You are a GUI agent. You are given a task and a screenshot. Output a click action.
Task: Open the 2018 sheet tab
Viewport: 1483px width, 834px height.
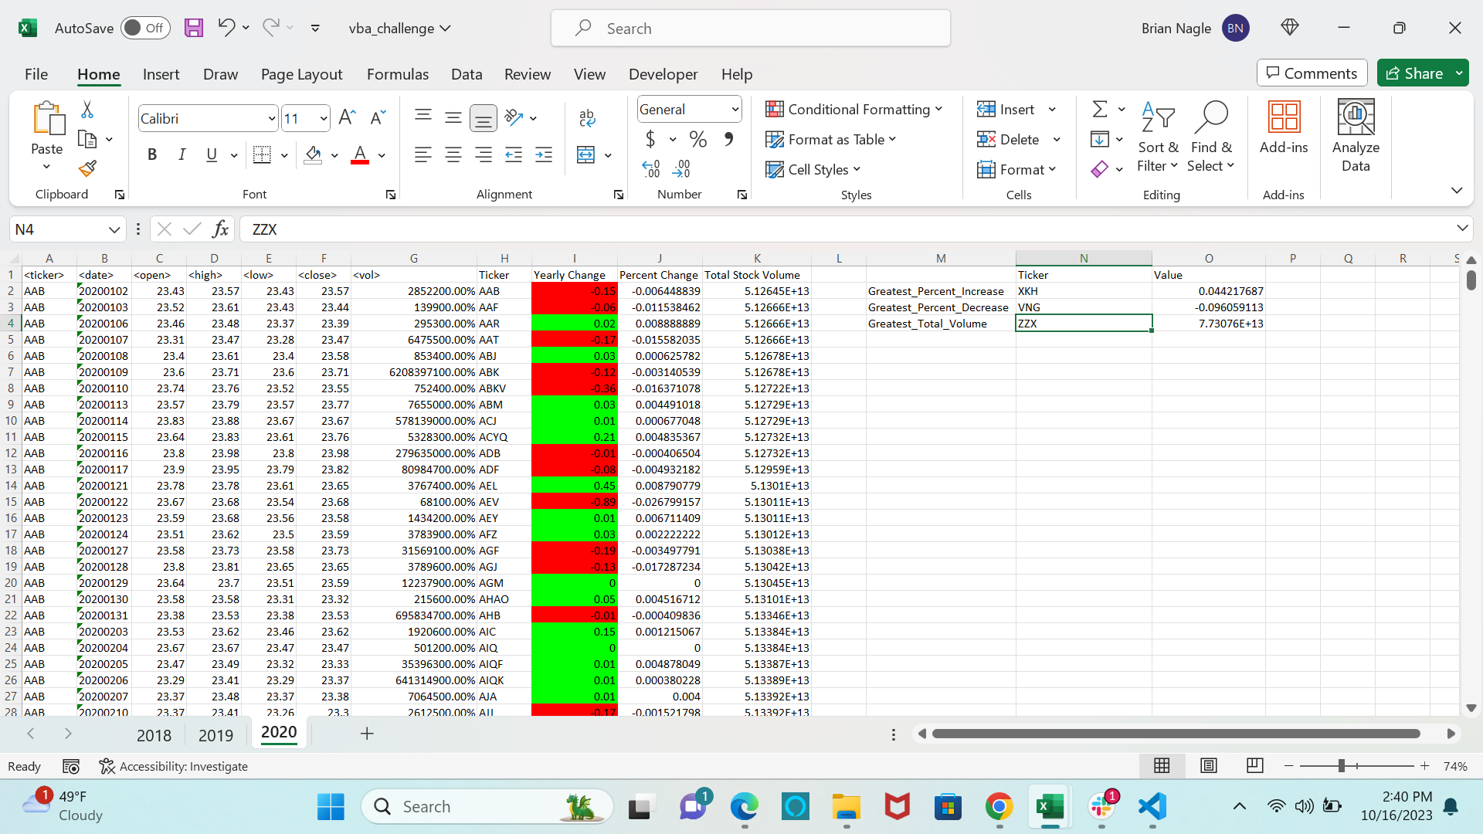click(x=154, y=735)
